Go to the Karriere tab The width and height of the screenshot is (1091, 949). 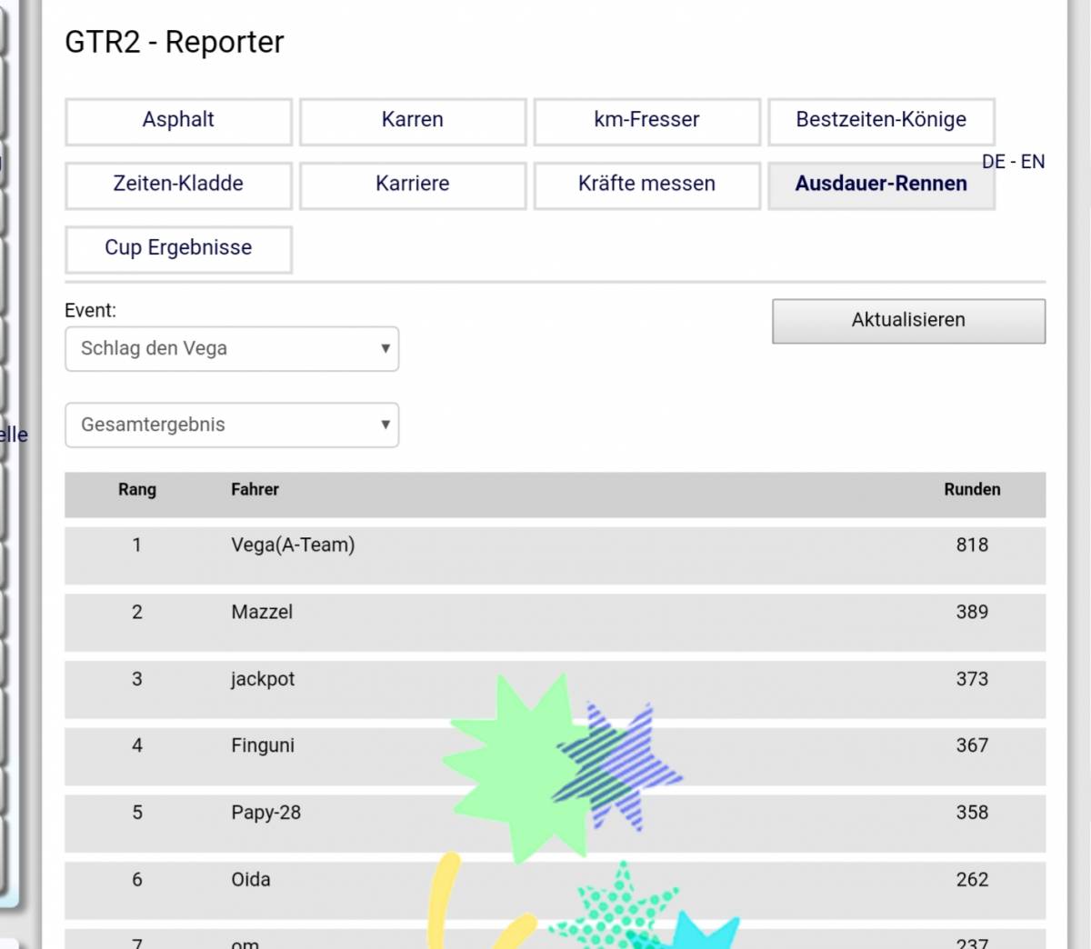point(413,185)
